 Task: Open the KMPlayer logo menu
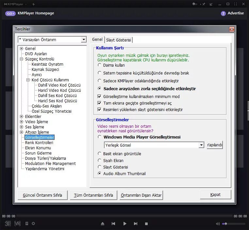(15, 4)
